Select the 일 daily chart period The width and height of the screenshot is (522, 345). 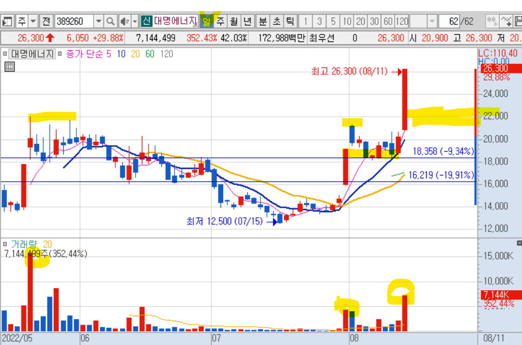(x=206, y=22)
